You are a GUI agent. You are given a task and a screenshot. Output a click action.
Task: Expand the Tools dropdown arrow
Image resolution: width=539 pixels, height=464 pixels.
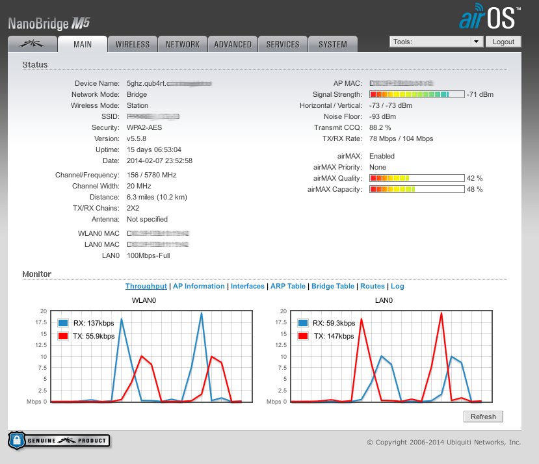[x=476, y=42]
